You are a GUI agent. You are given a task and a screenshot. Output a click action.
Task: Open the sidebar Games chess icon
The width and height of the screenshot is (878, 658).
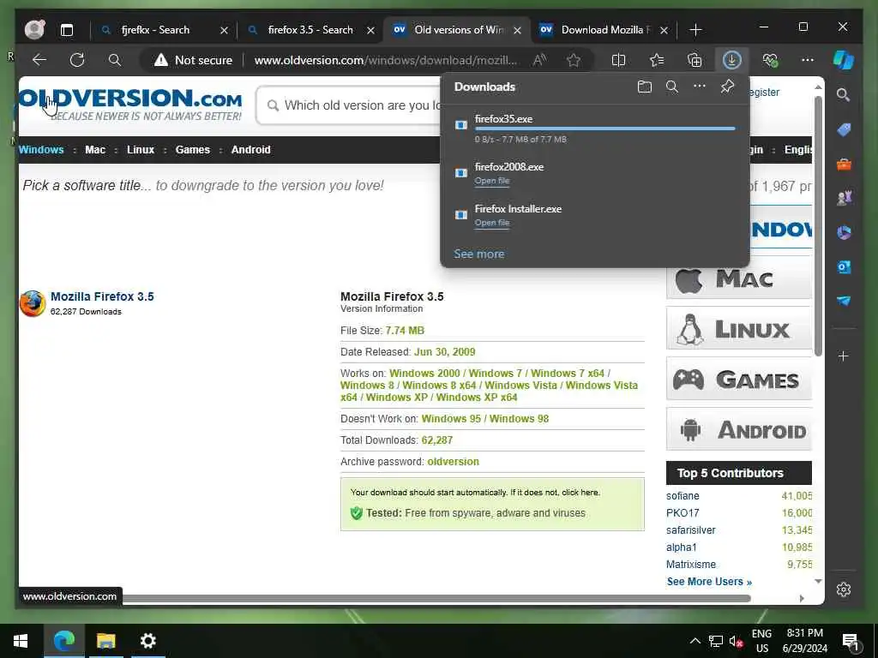[x=844, y=198]
